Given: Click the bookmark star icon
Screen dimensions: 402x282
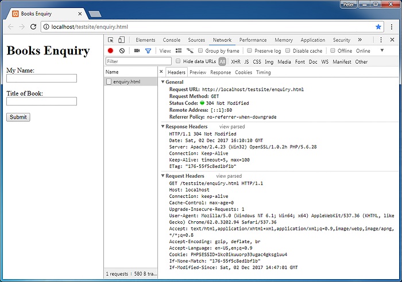Looking at the screenshot, I should [378, 26].
